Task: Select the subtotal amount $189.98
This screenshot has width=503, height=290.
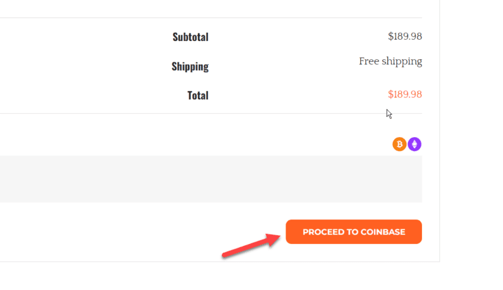Action: (x=405, y=36)
